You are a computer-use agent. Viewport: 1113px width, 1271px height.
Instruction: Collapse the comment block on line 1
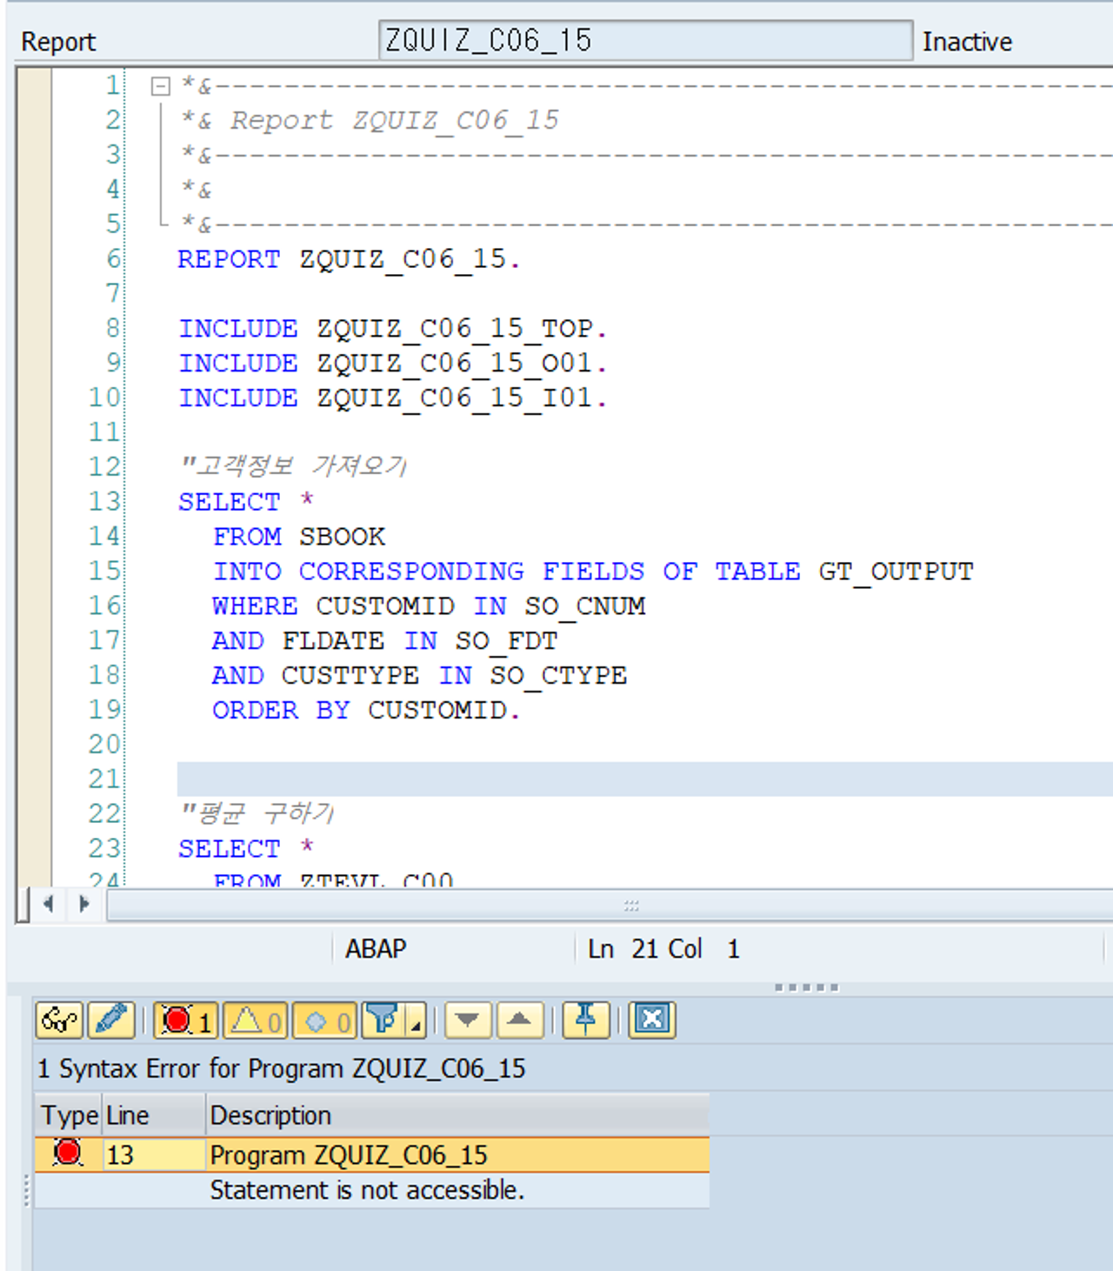[x=160, y=86]
